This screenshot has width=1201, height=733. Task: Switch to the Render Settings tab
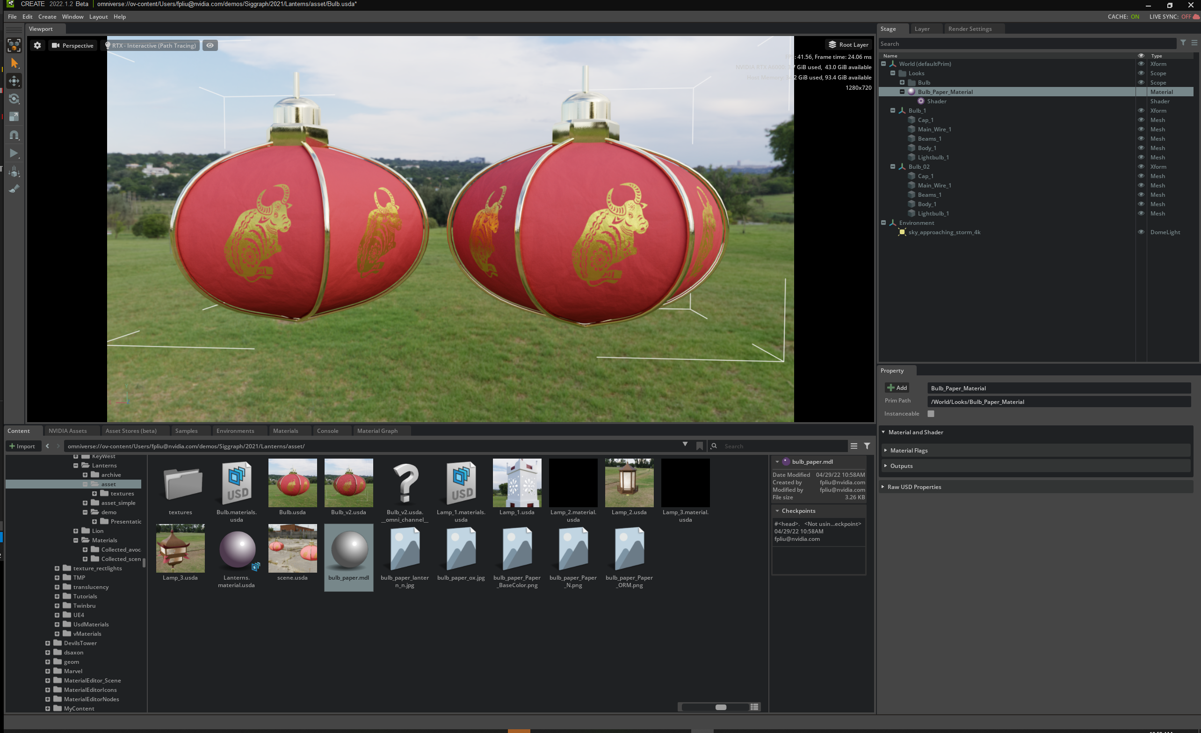tap(969, 29)
